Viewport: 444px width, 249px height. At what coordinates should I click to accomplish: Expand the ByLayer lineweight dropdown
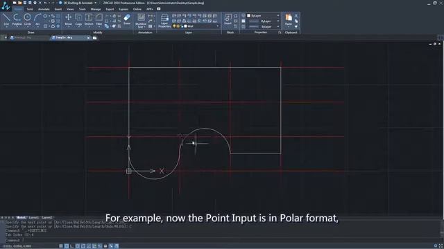coord(278,26)
